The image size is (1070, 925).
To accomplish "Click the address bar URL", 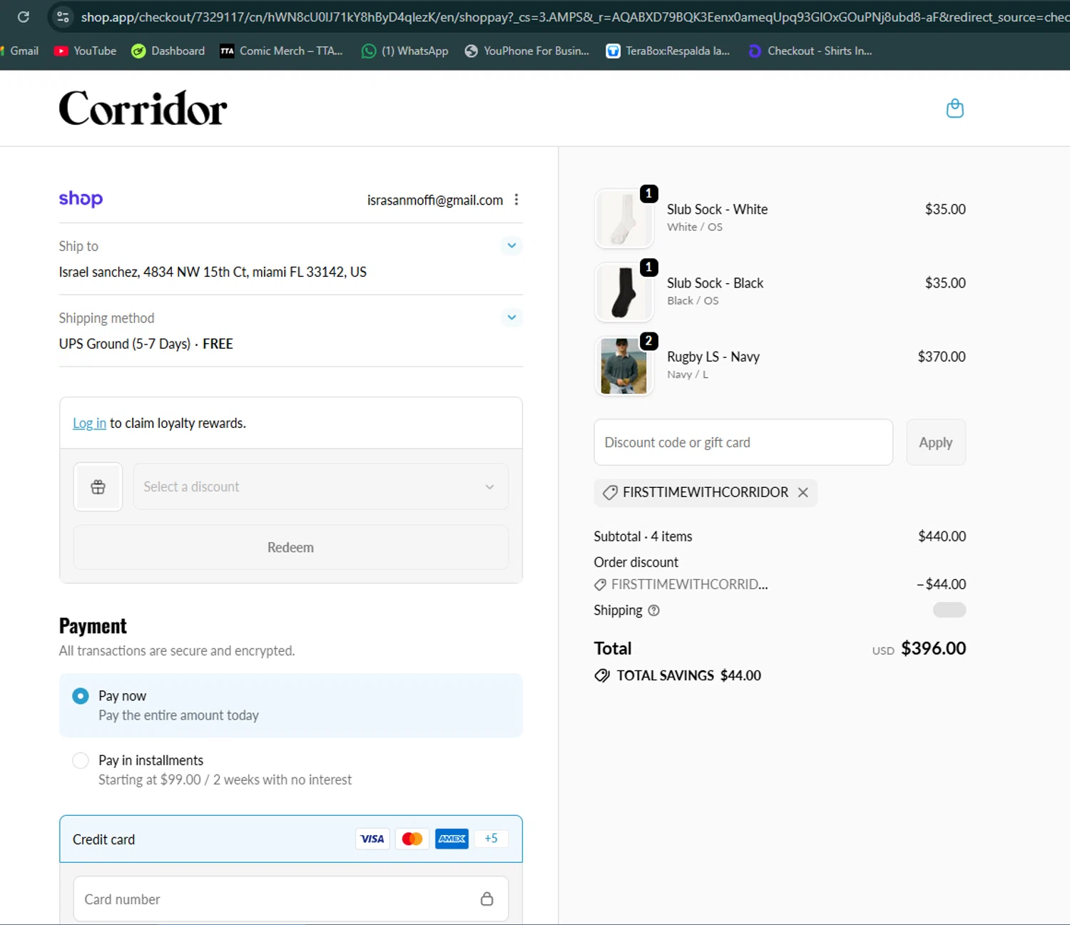I will pos(574,16).
